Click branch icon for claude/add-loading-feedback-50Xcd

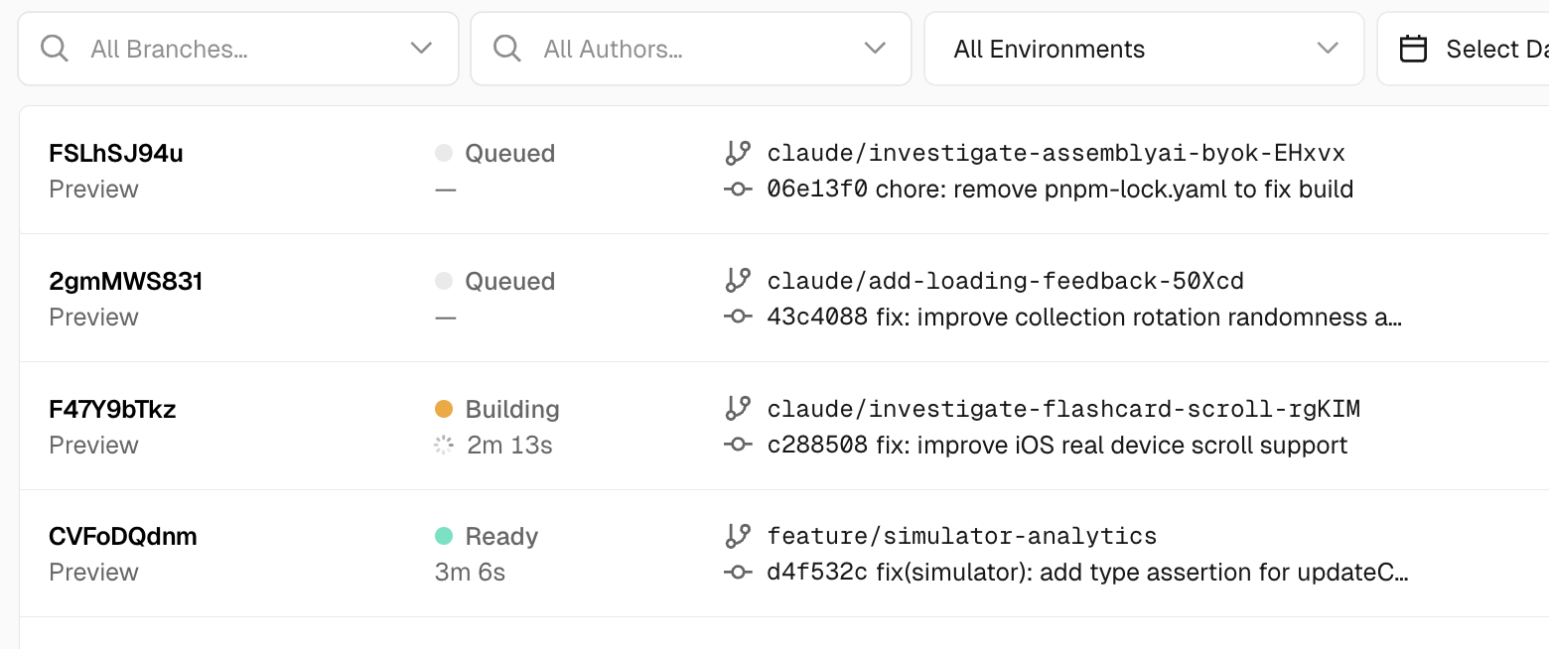click(x=737, y=281)
